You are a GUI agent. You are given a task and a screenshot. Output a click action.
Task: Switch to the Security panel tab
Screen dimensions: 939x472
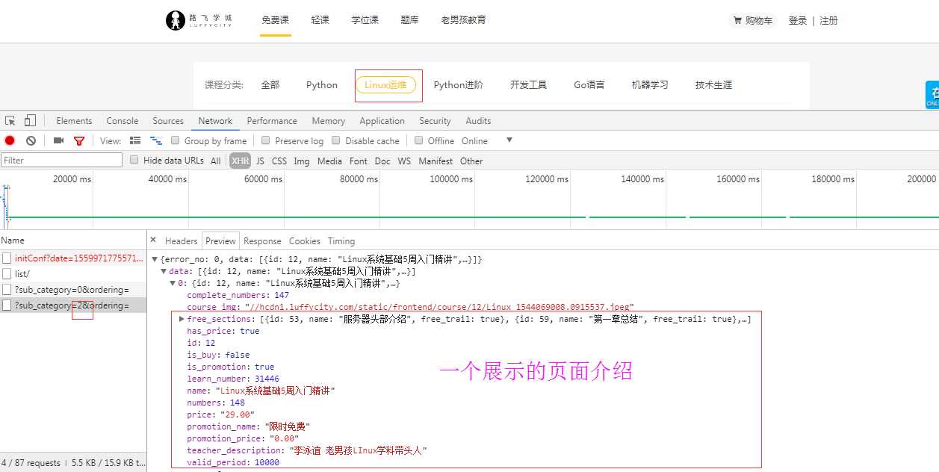(x=435, y=121)
